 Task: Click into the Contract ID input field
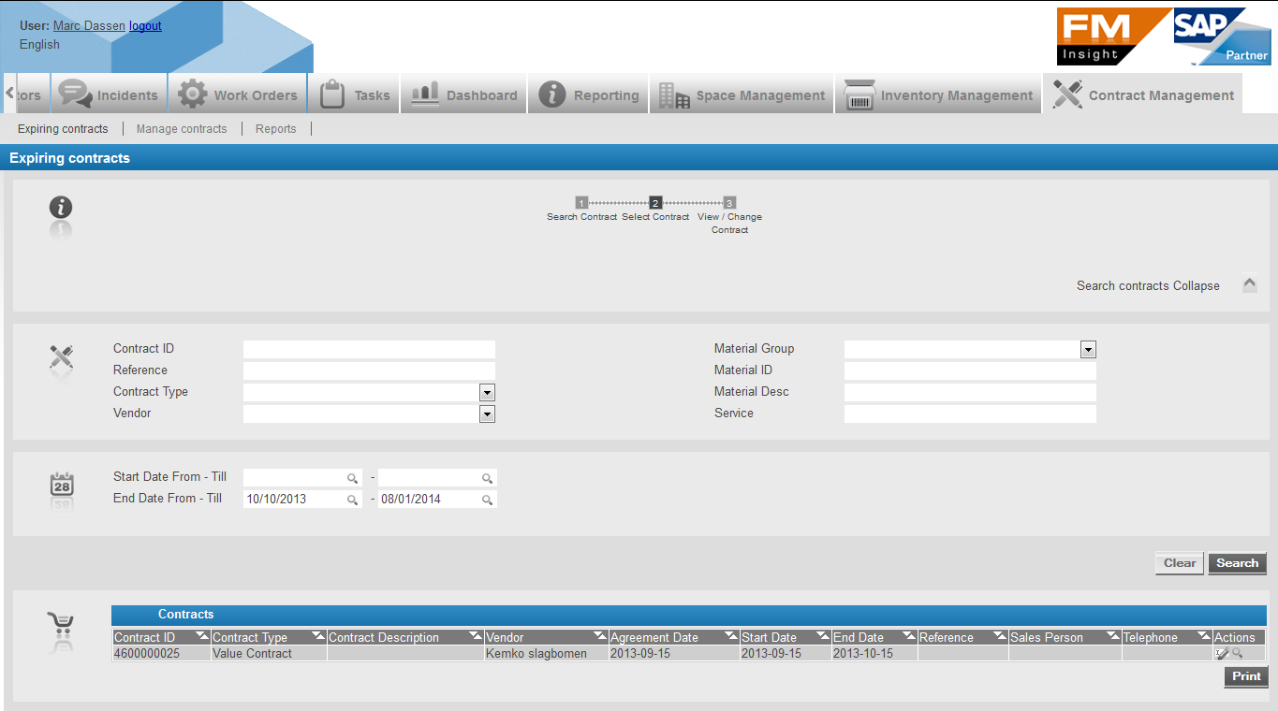369,350
